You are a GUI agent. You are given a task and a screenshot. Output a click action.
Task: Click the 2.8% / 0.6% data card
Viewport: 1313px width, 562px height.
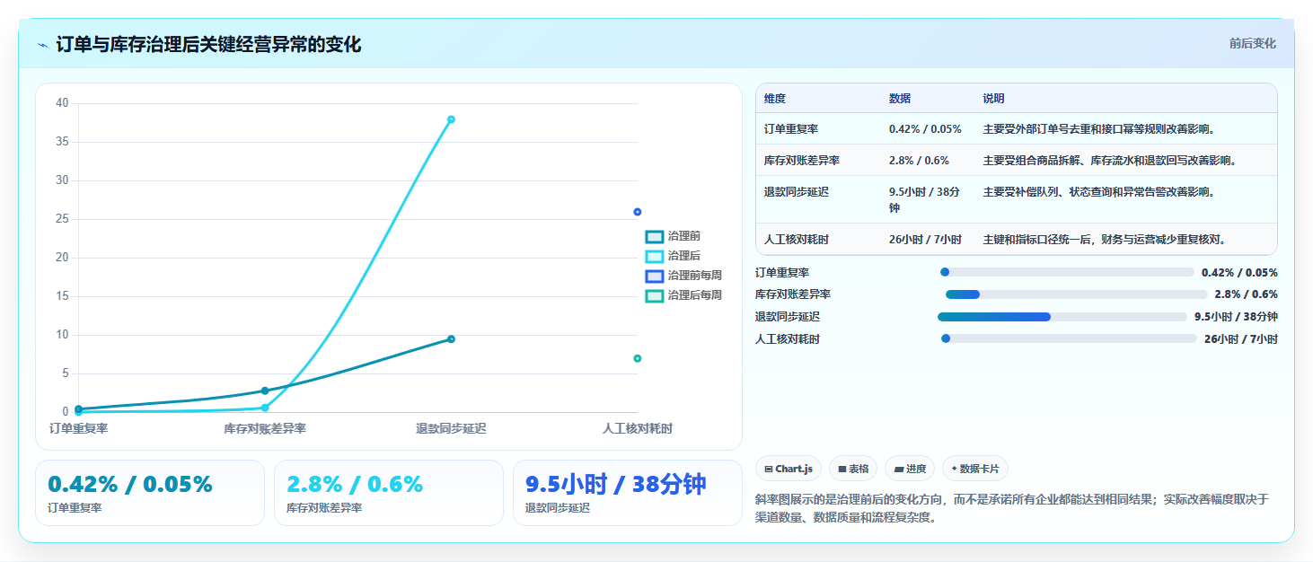[389, 493]
